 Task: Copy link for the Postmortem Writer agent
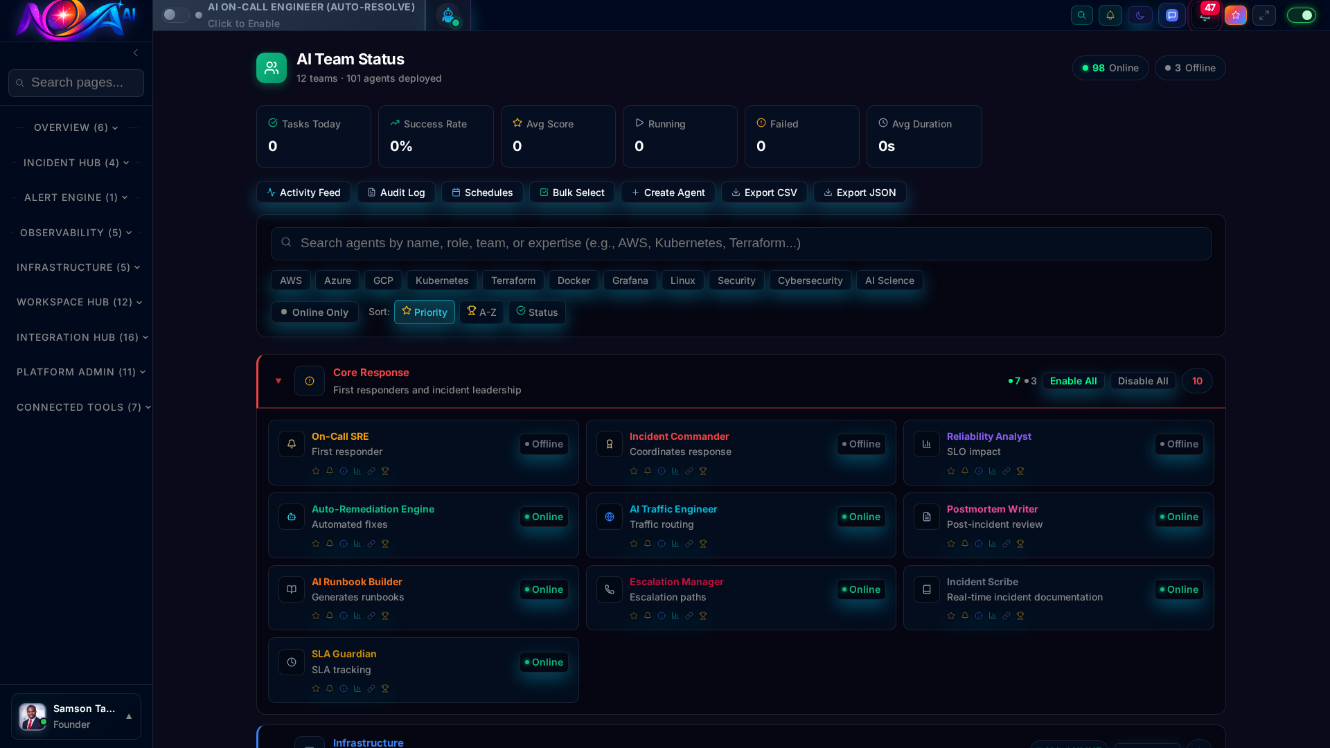coord(1007,544)
